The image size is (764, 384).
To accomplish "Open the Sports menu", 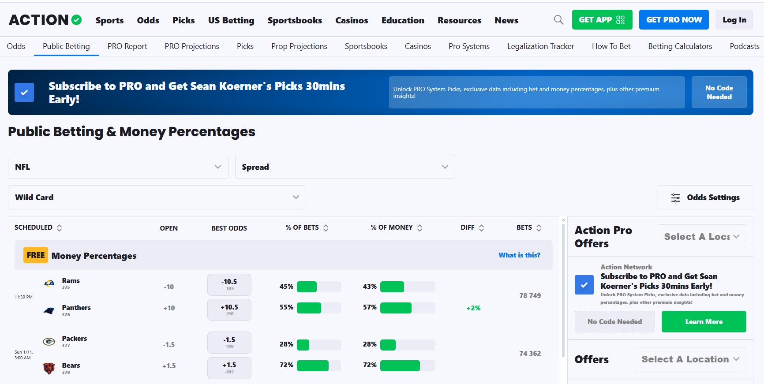I will (x=109, y=20).
